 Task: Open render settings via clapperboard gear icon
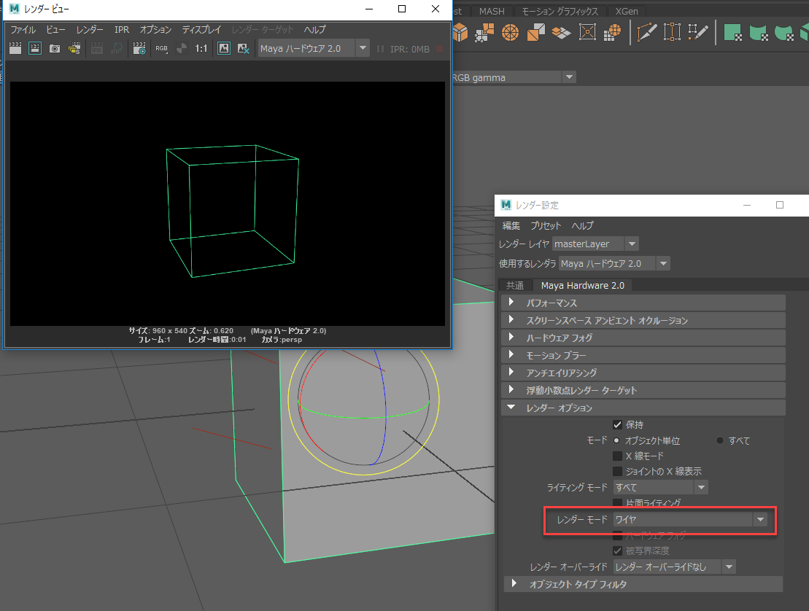pos(139,48)
